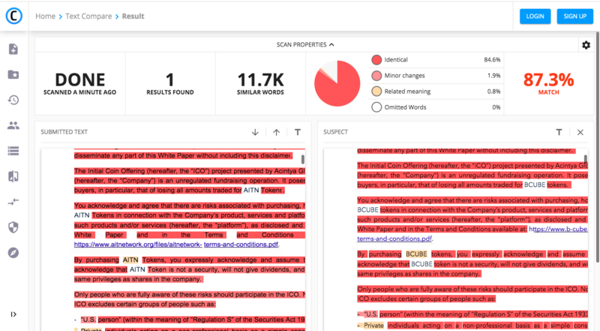Open the list rows icon in sidebar

coord(13,151)
